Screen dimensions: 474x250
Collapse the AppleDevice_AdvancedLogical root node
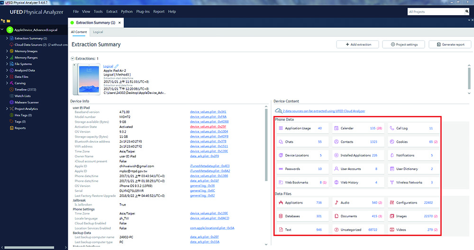pyautogui.click(x=2, y=30)
